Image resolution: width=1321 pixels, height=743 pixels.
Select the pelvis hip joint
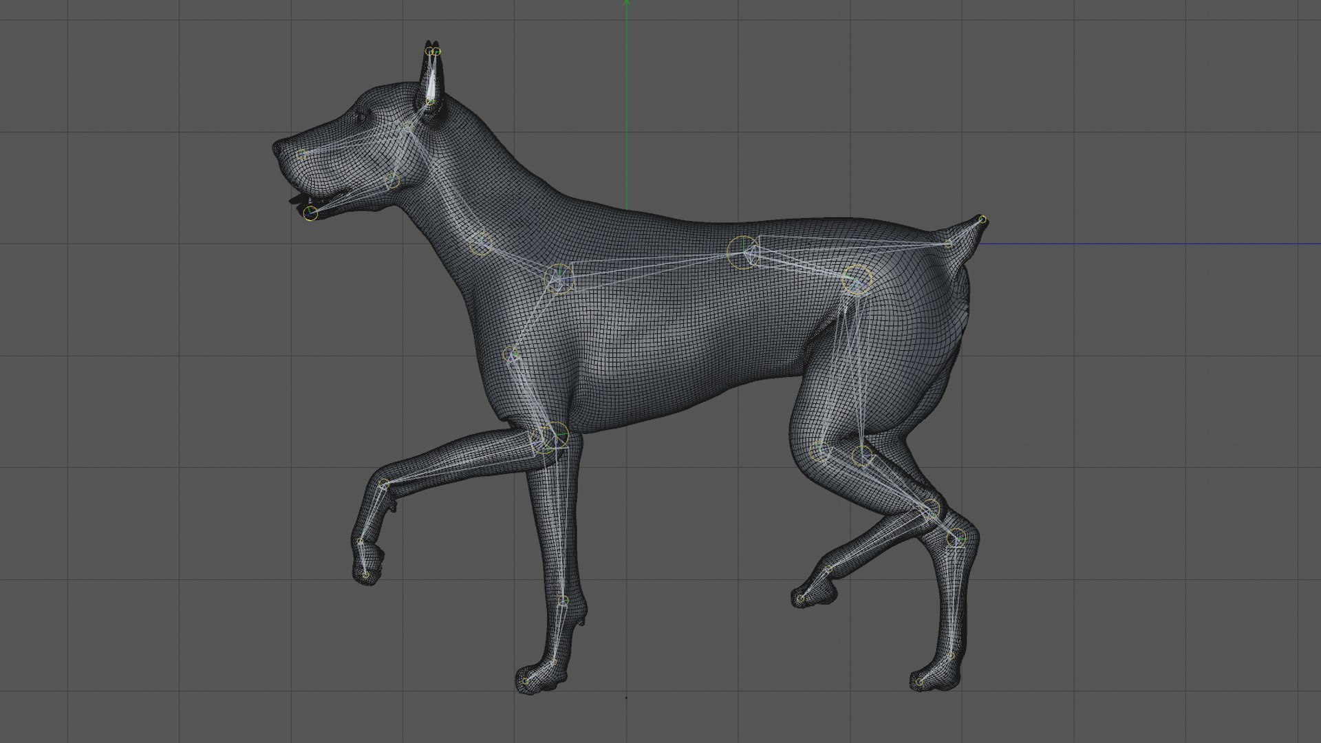coord(857,280)
